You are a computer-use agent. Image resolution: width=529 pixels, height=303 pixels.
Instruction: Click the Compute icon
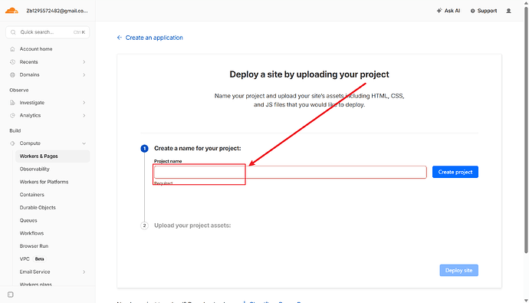coord(12,143)
